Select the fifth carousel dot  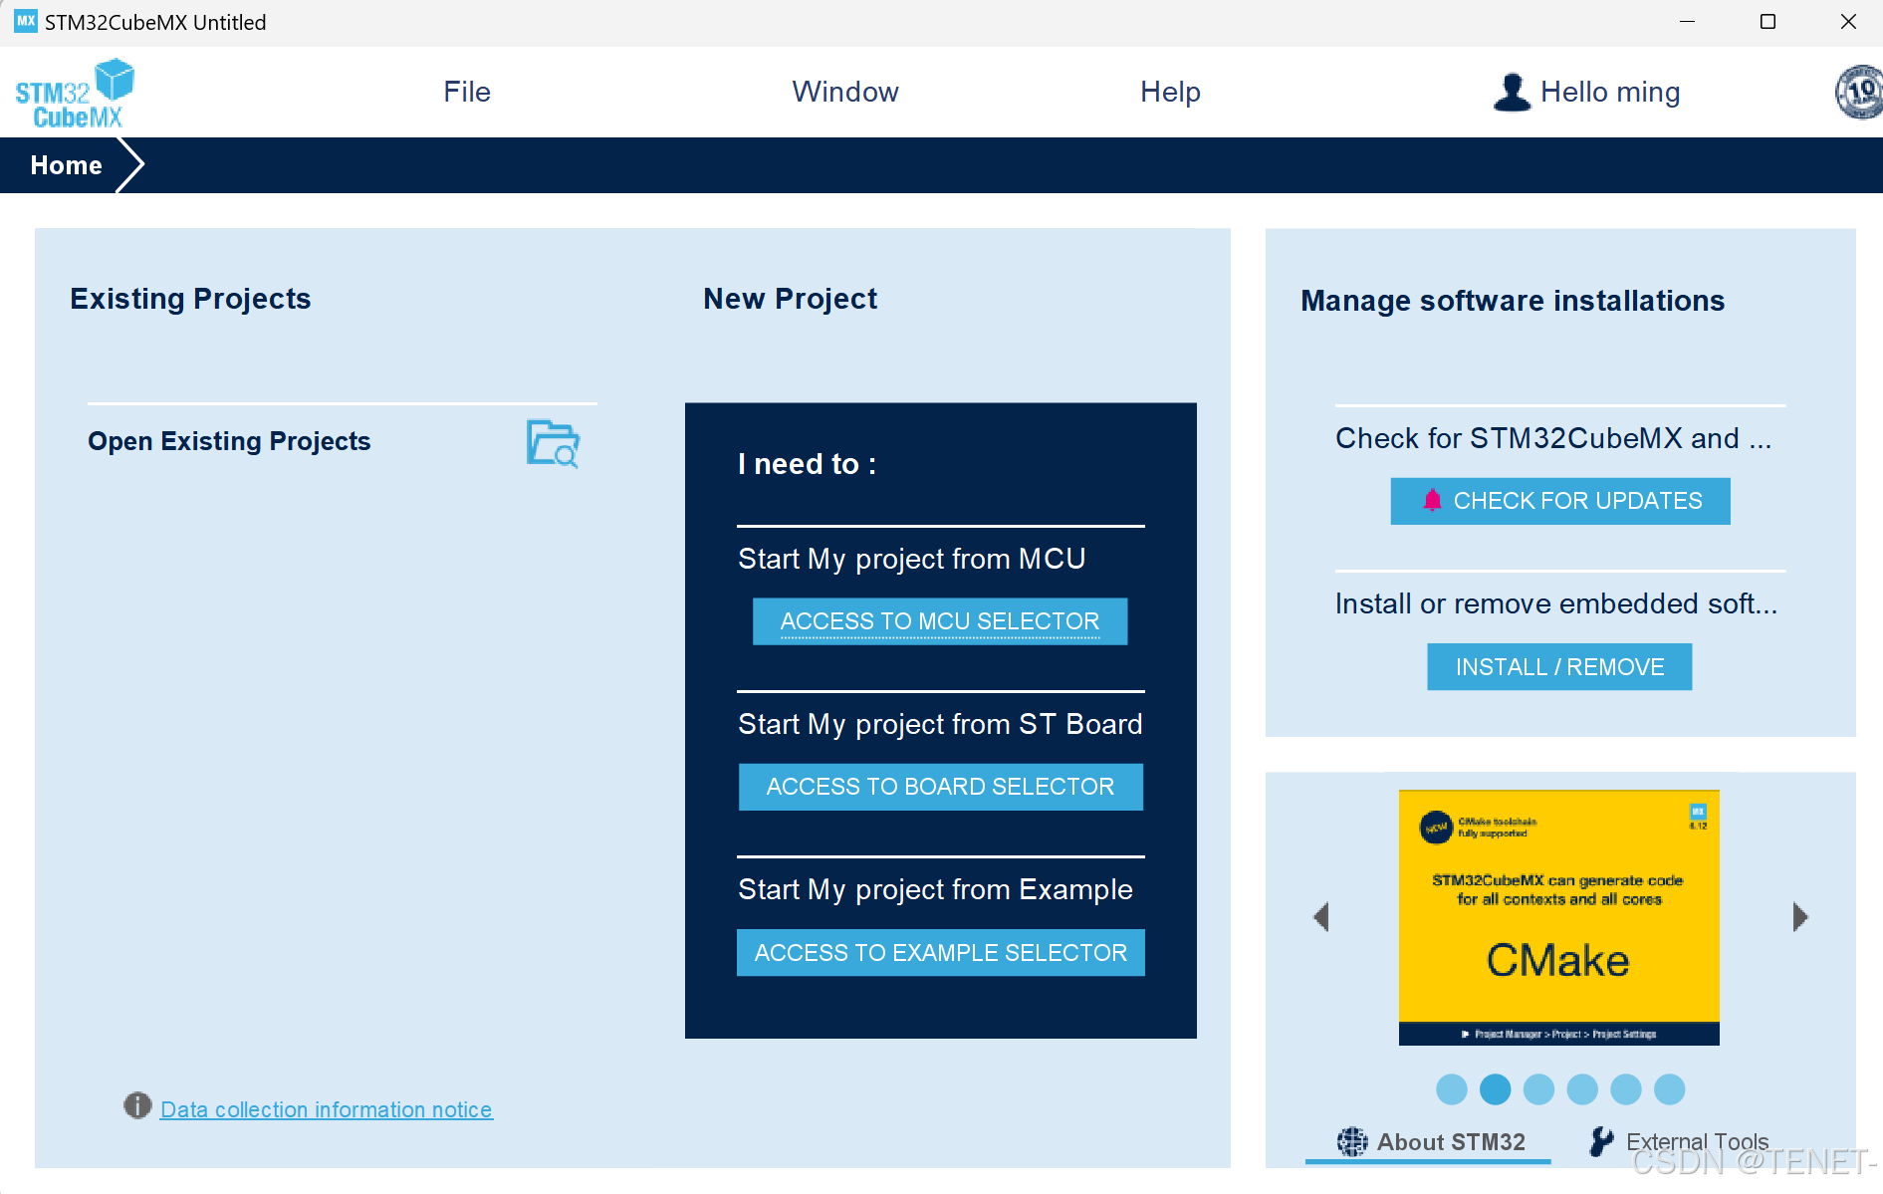point(1626,1089)
